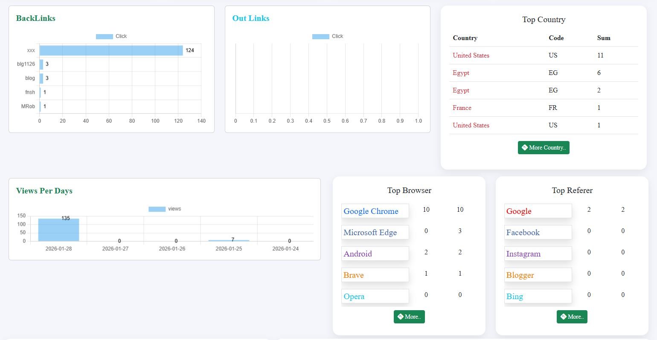Click the 2026-01-25 bar in Views chart
Image resolution: width=657 pixels, height=340 pixels.
click(229, 241)
